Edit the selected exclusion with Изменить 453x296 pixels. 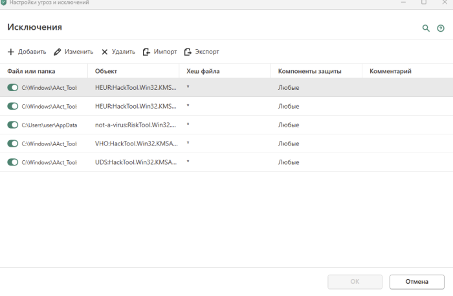point(73,52)
